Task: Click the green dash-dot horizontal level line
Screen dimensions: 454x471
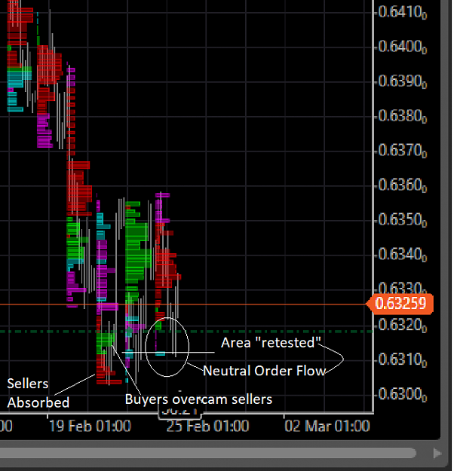Action: pyautogui.click(x=186, y=332)
